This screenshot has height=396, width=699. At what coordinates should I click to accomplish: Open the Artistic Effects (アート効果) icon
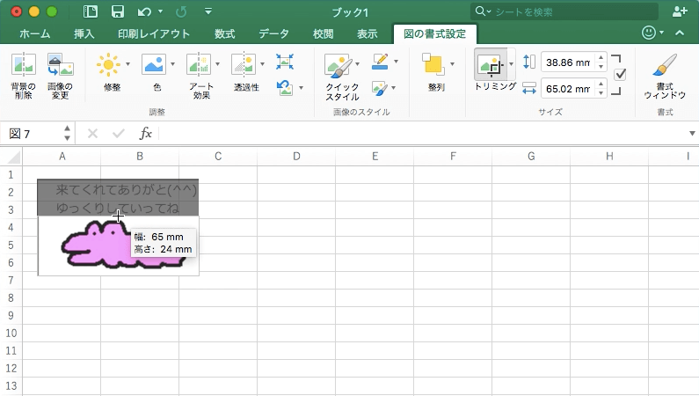pos(199,64)
